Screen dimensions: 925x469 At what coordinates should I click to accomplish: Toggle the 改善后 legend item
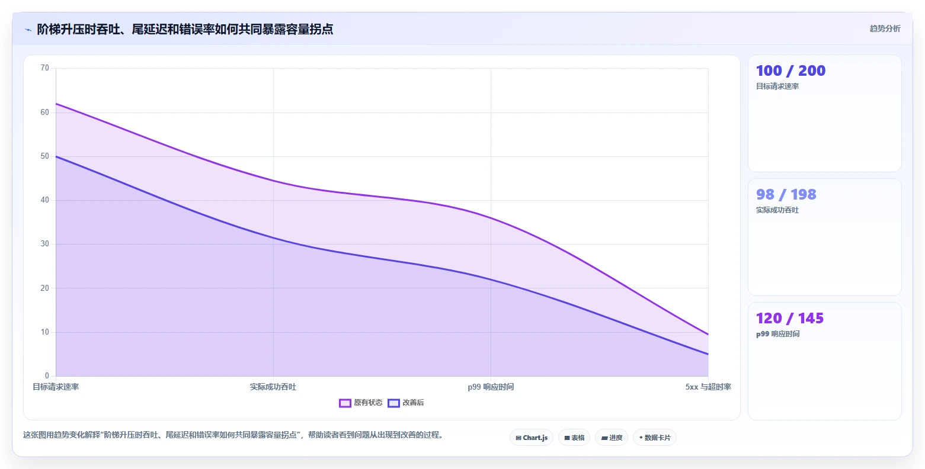pyautogui.click(x=406, y=403)
